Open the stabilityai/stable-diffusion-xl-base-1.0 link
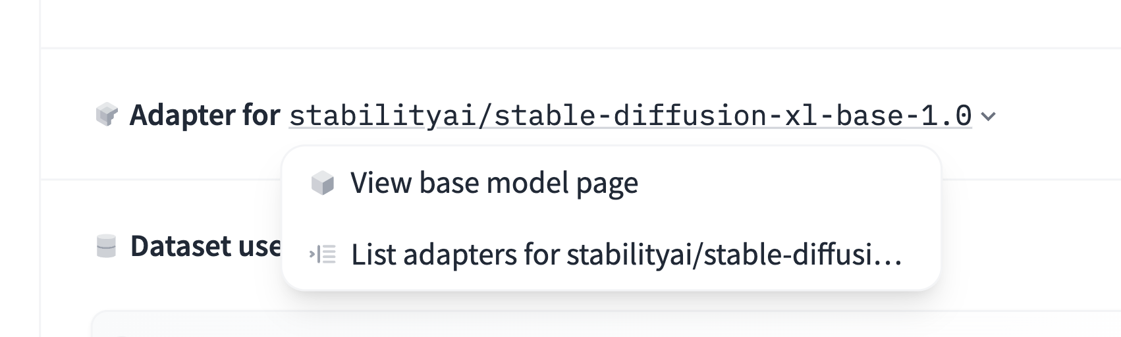 tap(630, 116)
